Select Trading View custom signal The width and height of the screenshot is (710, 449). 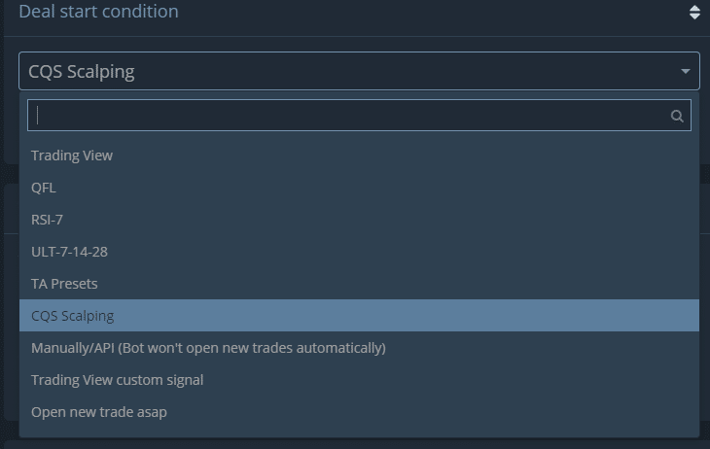coord(359,380)
